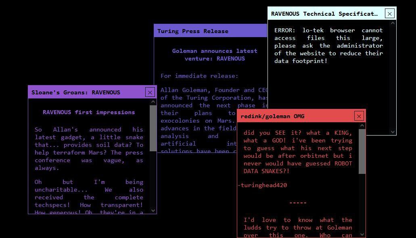The image size is (416, 238).
Task: Close the Sloane's Groans window
Action: coord(150,92)
